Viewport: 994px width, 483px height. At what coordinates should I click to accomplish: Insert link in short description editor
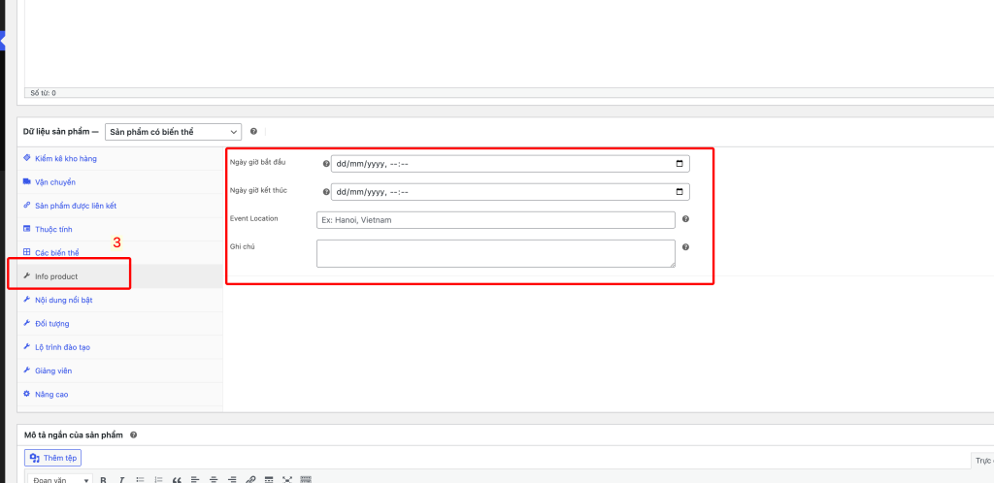(250, 479)
